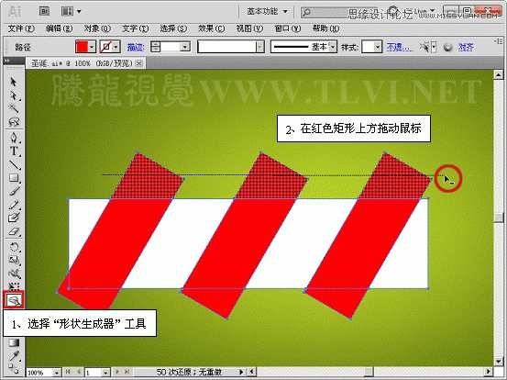The width and height of the screenshot is (507, 380).
Task: Click the 不透... opacity link
Action: [x=399, y=48]
